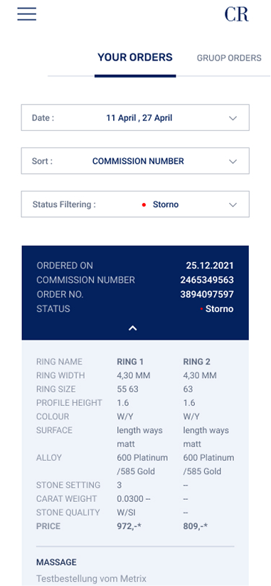Open the Date range dropdown

135,117
